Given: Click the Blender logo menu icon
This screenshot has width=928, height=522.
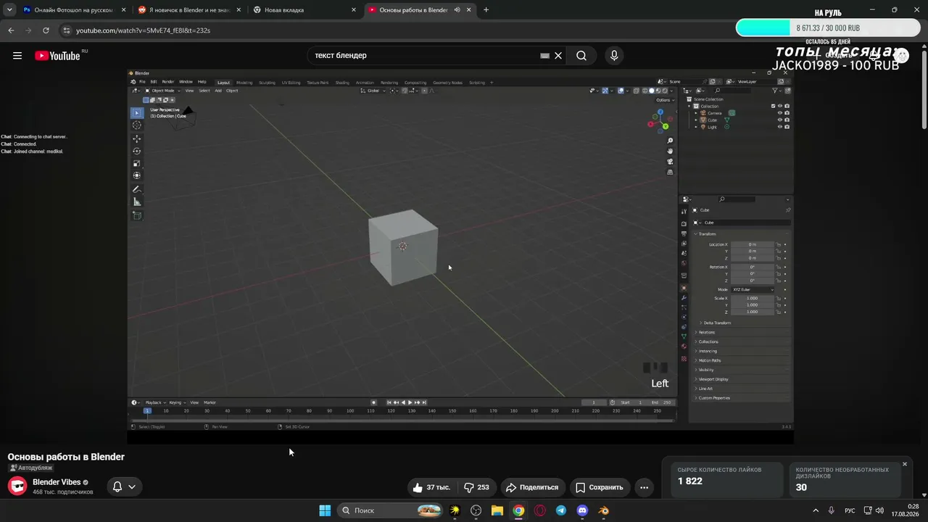Looking at the screenshot, I should [133, 82].
